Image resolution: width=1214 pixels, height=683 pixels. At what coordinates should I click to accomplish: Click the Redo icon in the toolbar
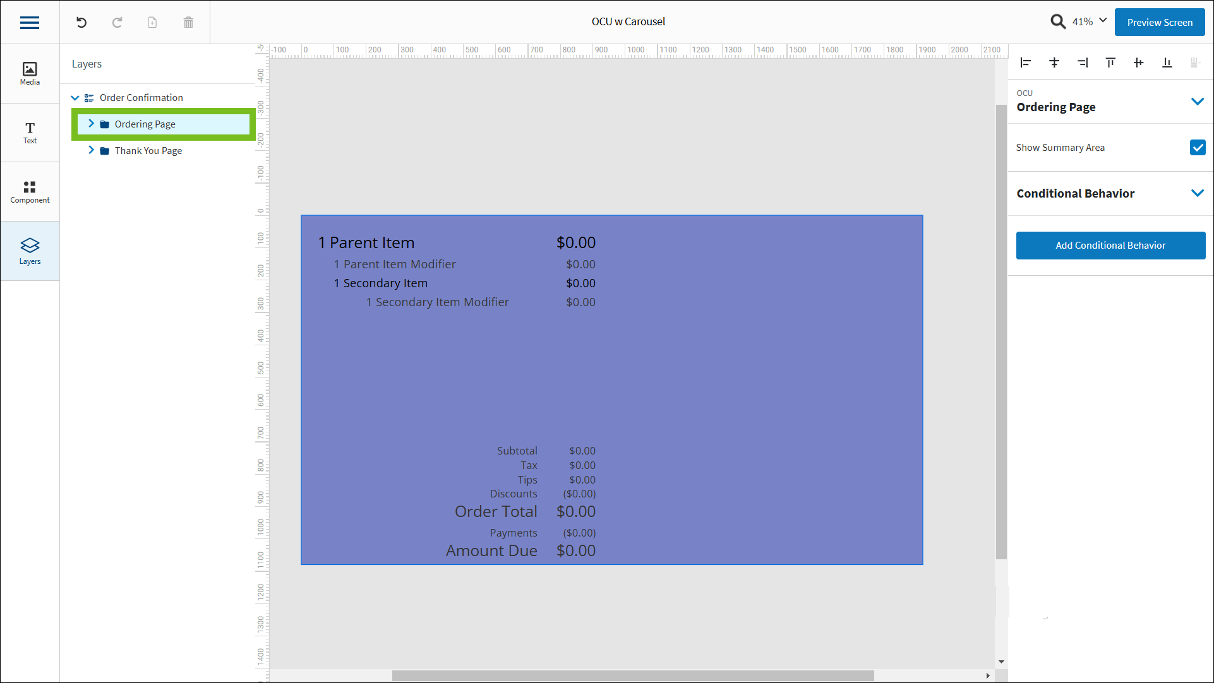(117, 22)
